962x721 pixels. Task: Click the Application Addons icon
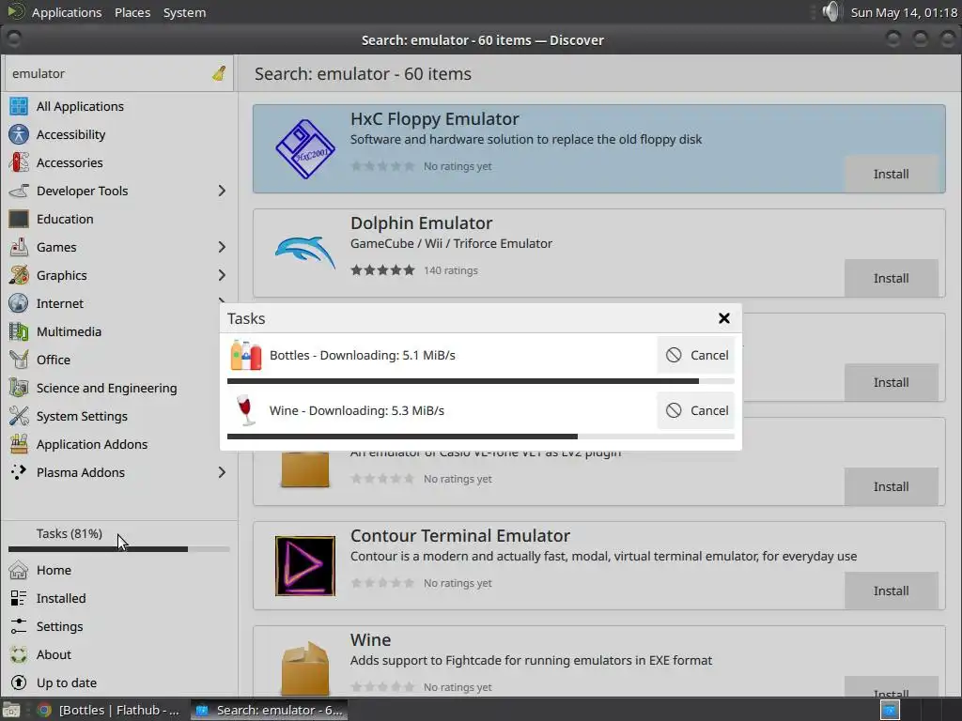coord(19,444)
